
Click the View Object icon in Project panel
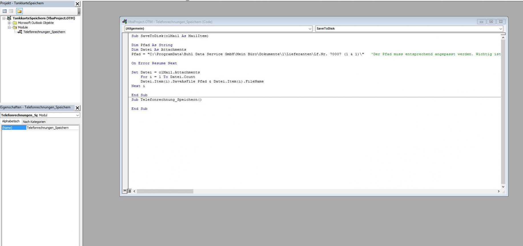point(11,11)
